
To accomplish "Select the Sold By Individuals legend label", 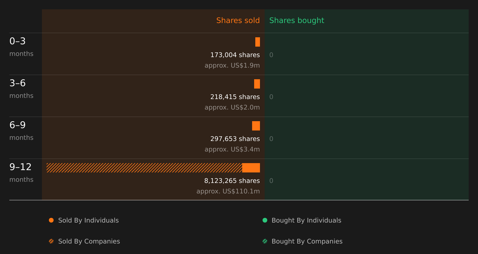I will (88, 221).
